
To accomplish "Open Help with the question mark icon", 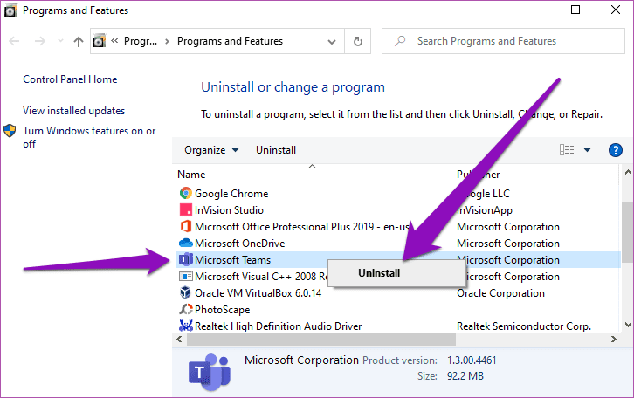I will 615,150.
